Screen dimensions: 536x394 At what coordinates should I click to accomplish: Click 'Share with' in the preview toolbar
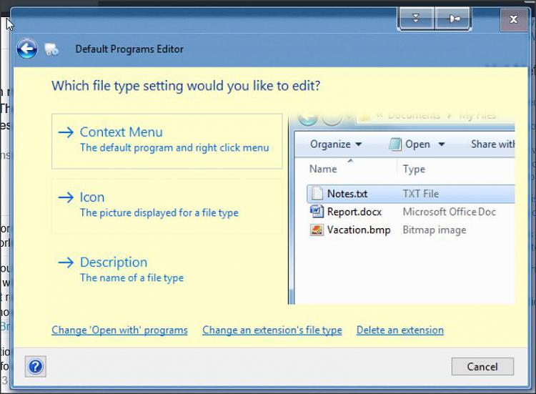pyautogui.click(x=492, y=144)
